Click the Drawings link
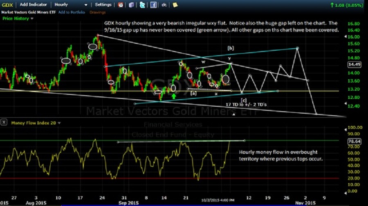This screenshot has width=368, height=206. (x=97, y=12)
